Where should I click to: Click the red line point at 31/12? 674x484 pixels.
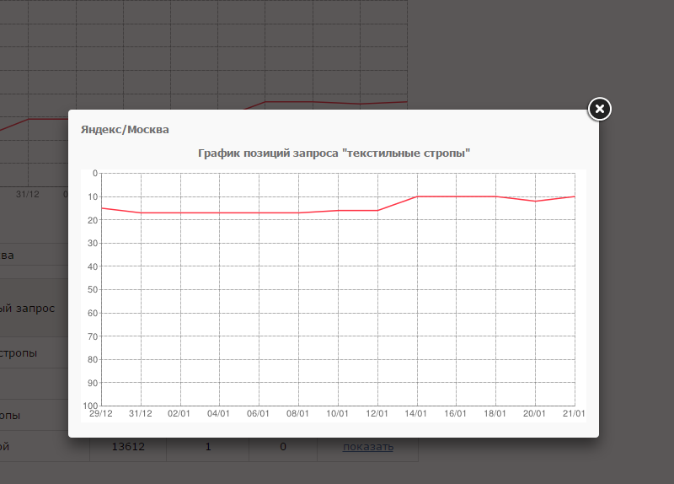point(141,212)
